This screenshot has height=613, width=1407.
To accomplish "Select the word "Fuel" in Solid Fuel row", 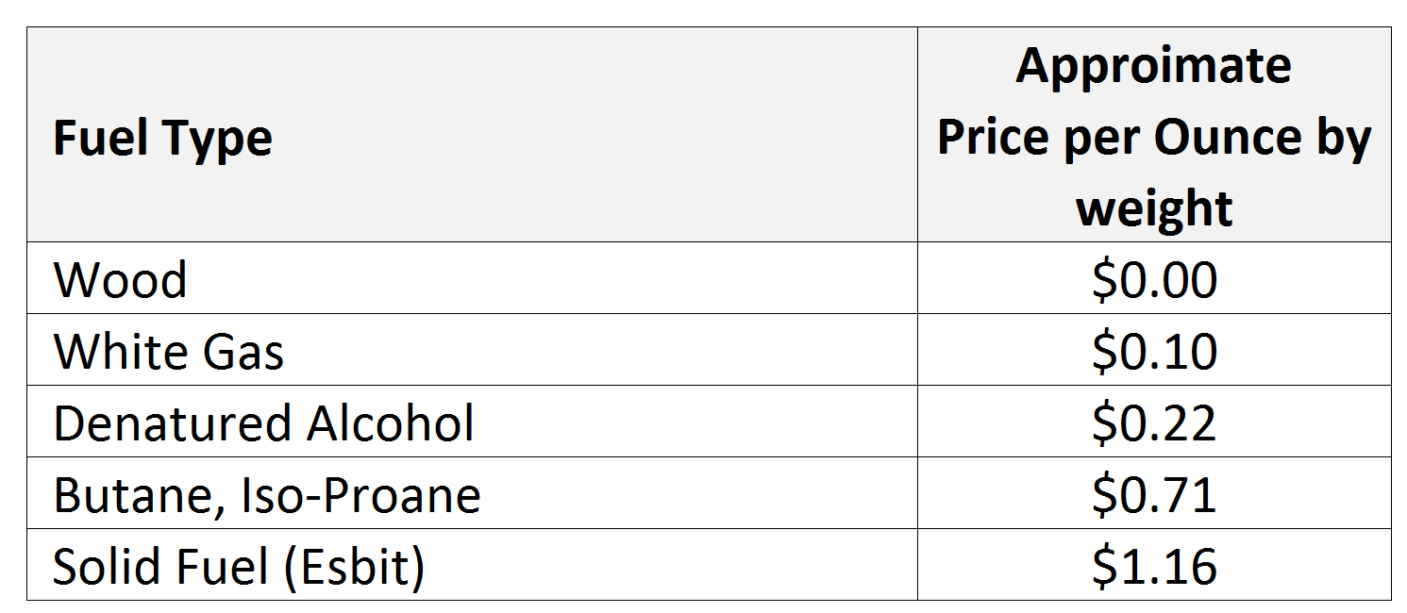I will 223,567.
